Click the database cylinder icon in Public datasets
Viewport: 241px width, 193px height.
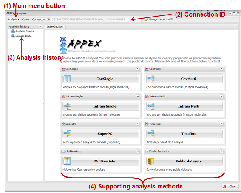pyautogui.click(x=151, y=161)
